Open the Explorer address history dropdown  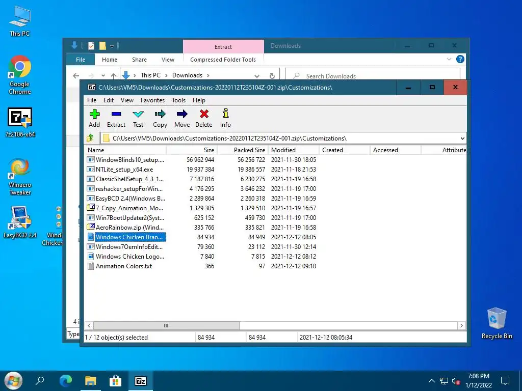click(257, 76)
